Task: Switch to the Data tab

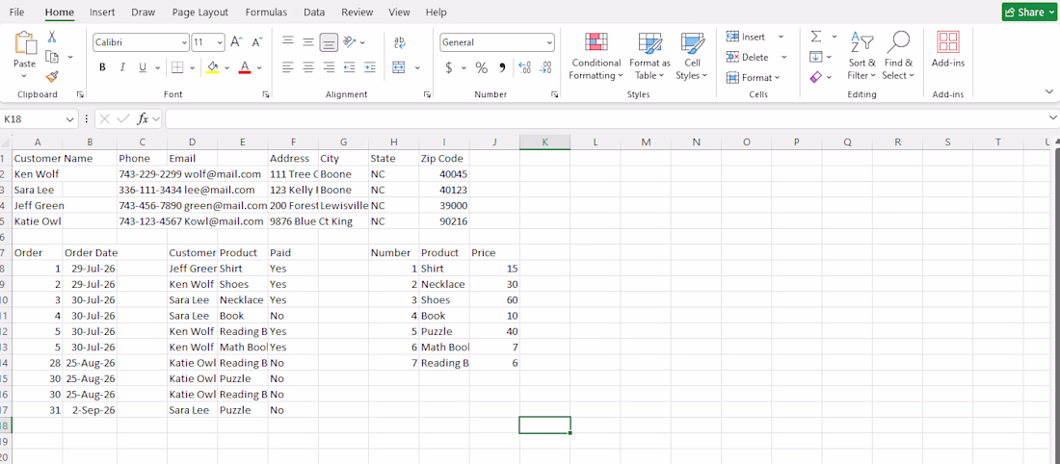Action: click(x=314, y=13)
